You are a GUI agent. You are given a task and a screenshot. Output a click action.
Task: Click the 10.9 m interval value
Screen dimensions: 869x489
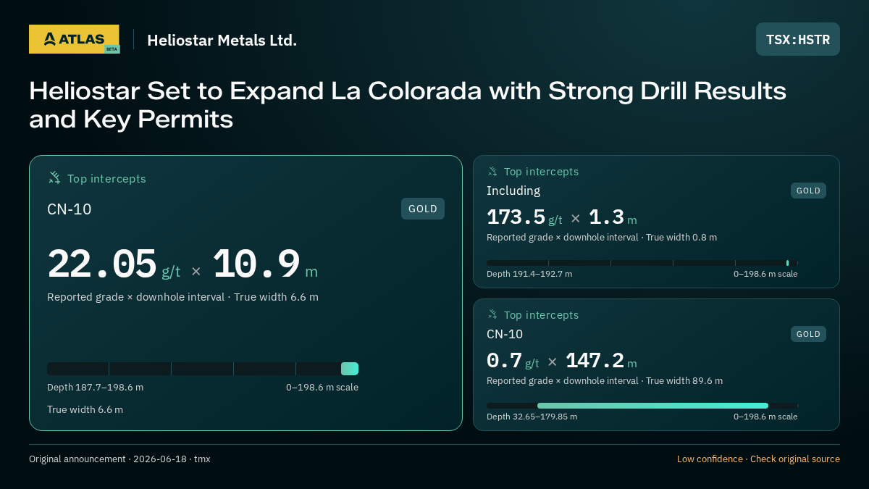tap(265, 264)
